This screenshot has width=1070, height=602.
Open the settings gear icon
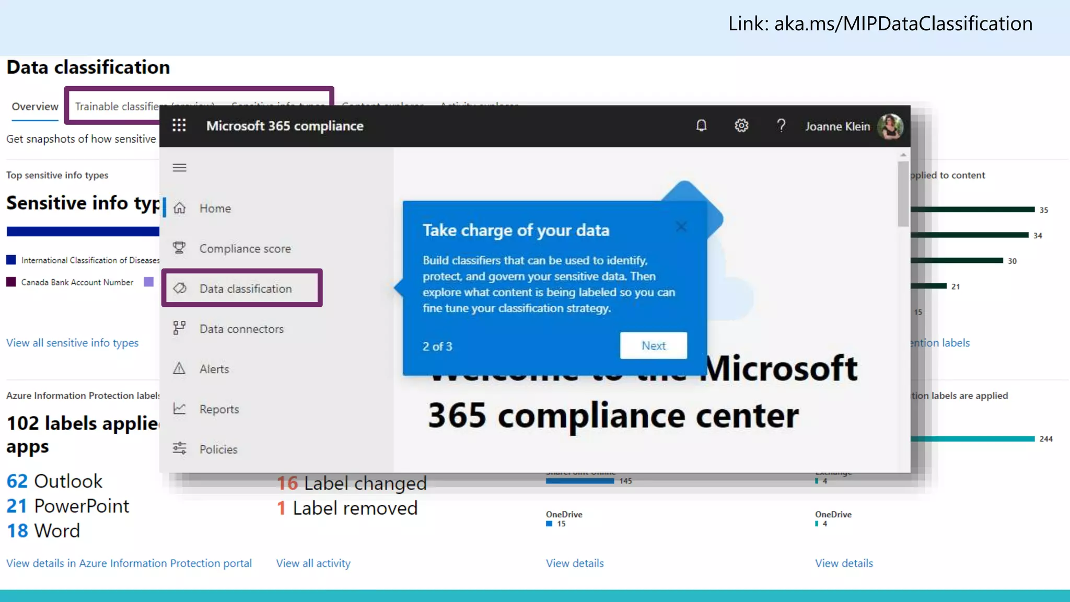tap(741, 126)
